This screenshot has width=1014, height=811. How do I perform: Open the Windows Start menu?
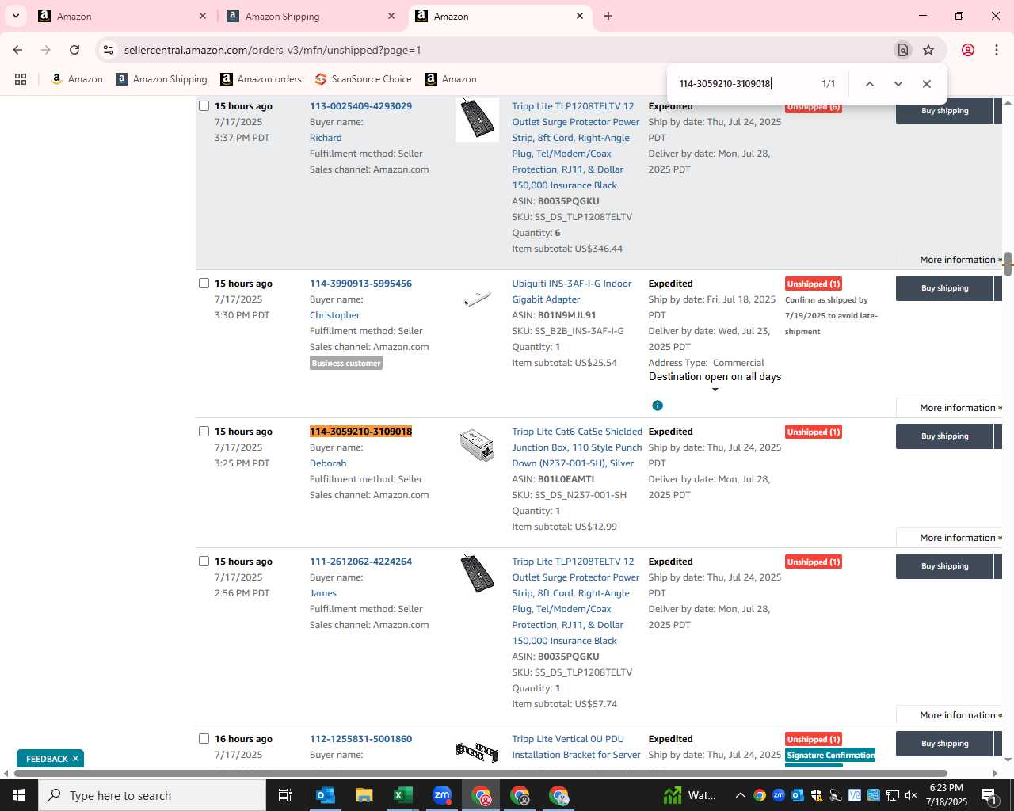coord(19,795)
